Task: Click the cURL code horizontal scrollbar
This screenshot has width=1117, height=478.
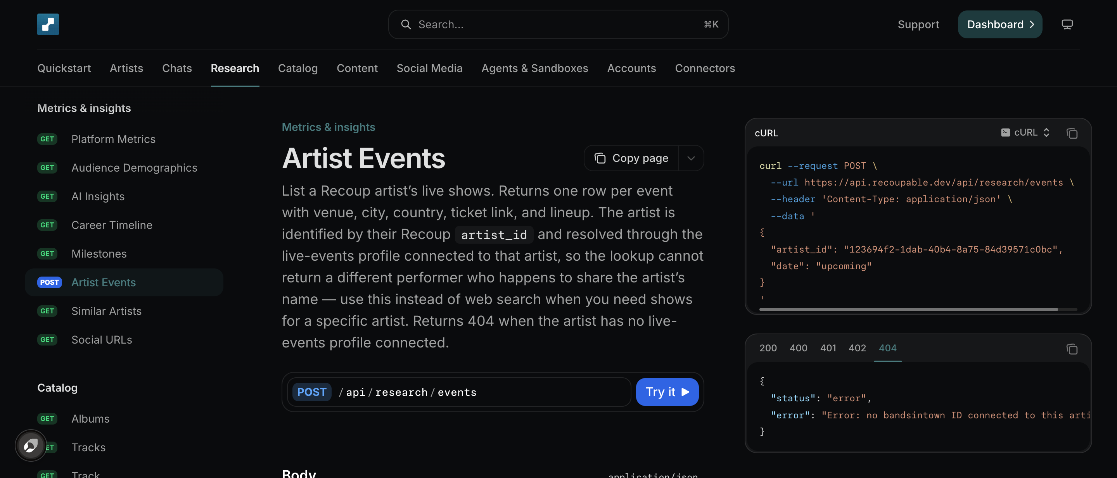Action: pos(908,309)
